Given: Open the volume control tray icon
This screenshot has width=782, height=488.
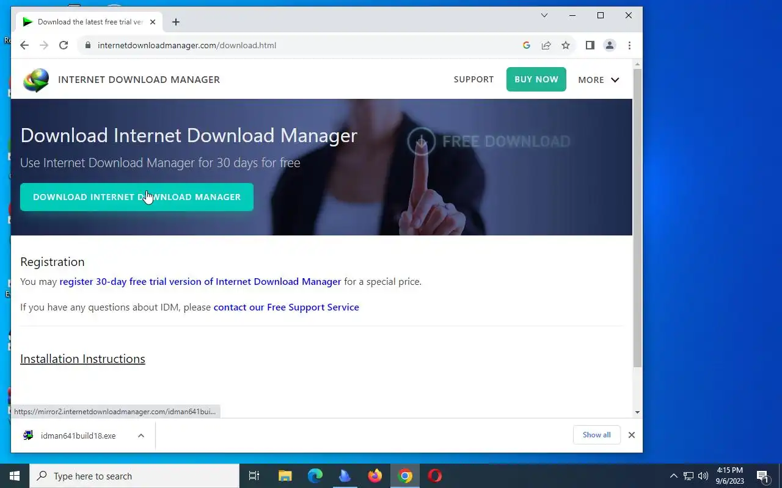Looking at the screenshot, I should pos(703,476).
